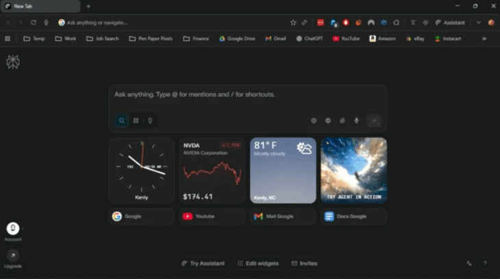
Task: Switch to Labs mode in search box
Action: point(136,121)
